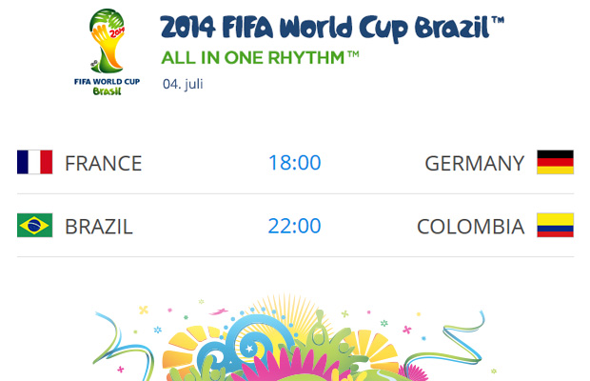Click the pink bird in the artwork
This screenshot has height=381, width=590.
pyautogui.click(x=219, y=311)
